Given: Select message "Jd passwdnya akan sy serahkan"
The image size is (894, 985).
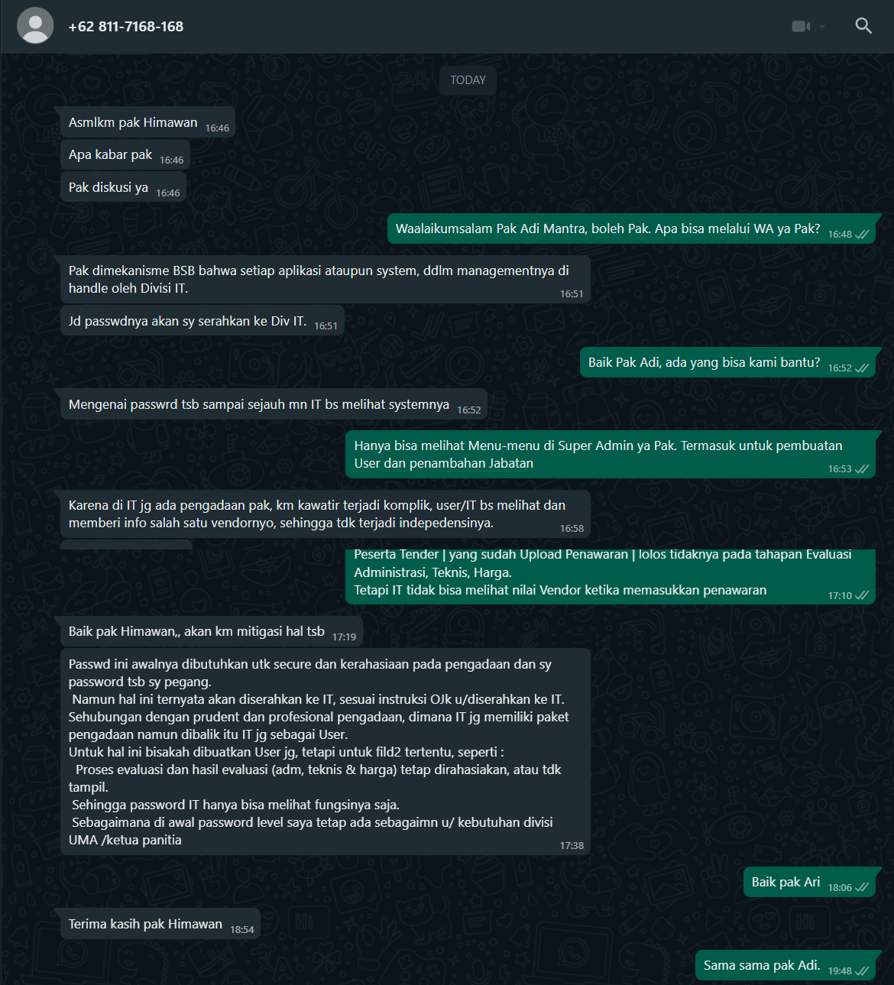Looking at the screenshot, I should point(187,321).
